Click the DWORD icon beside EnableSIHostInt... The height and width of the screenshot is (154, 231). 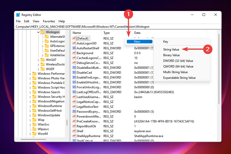click(74, 82)
